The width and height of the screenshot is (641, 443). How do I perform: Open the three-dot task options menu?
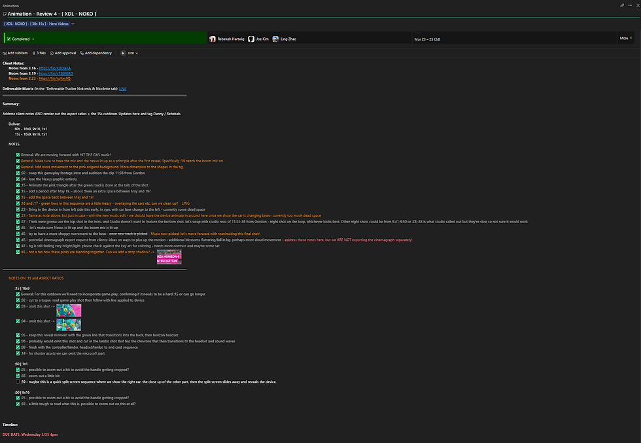(630, 5)
